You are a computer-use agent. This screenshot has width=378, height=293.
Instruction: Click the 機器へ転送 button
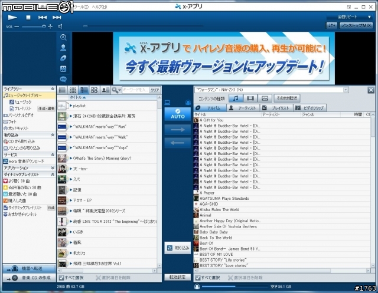point(29,268)
